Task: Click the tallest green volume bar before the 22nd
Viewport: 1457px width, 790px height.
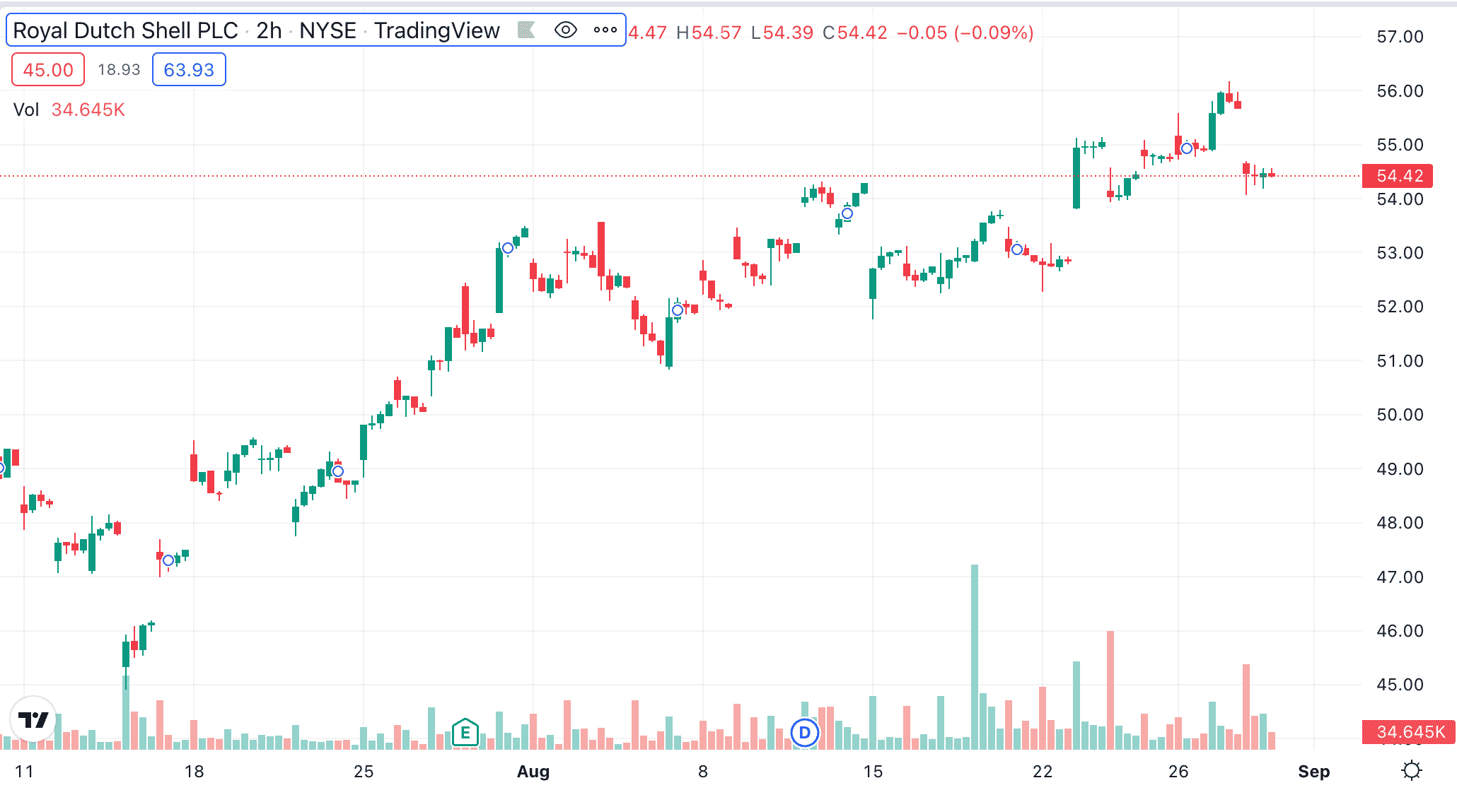Action: [x=975, y=657]
